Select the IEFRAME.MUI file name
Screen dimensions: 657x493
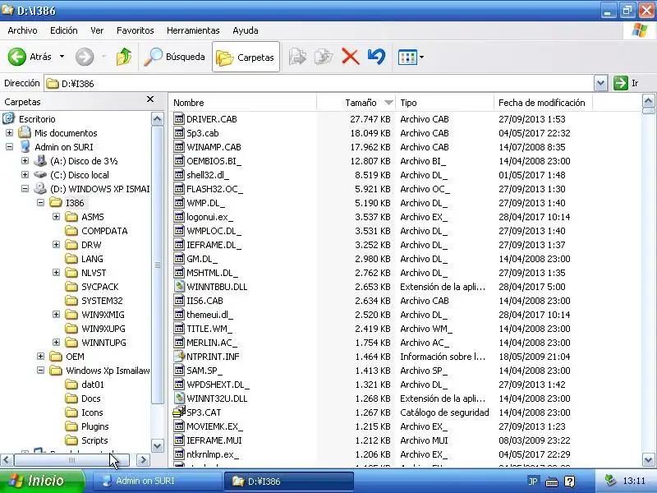pos(214,440)
